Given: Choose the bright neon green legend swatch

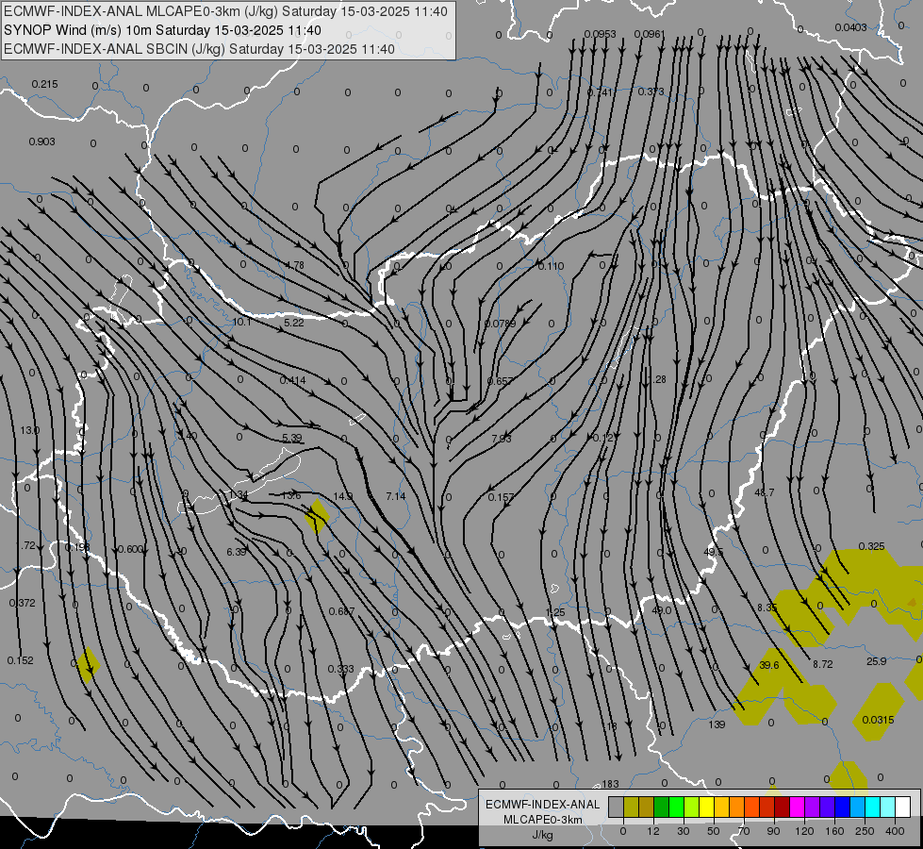Looking at the screenshot, I should point(676,807).
